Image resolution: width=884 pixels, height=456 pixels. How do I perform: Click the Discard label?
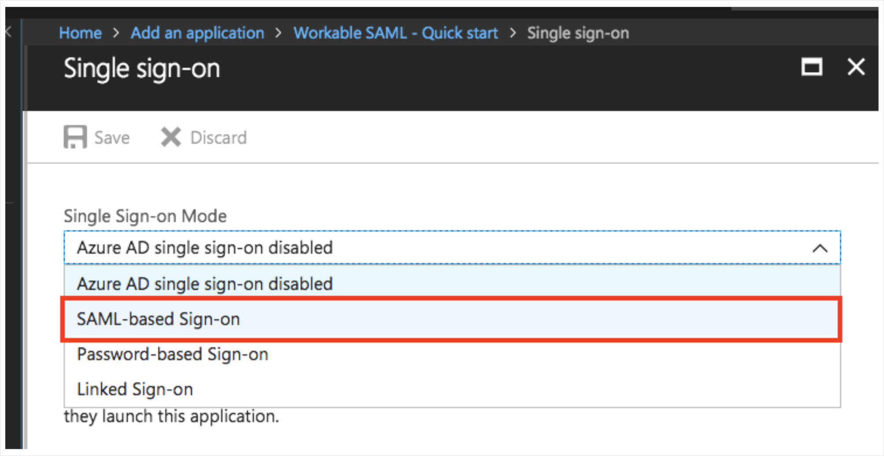(218, 138)
